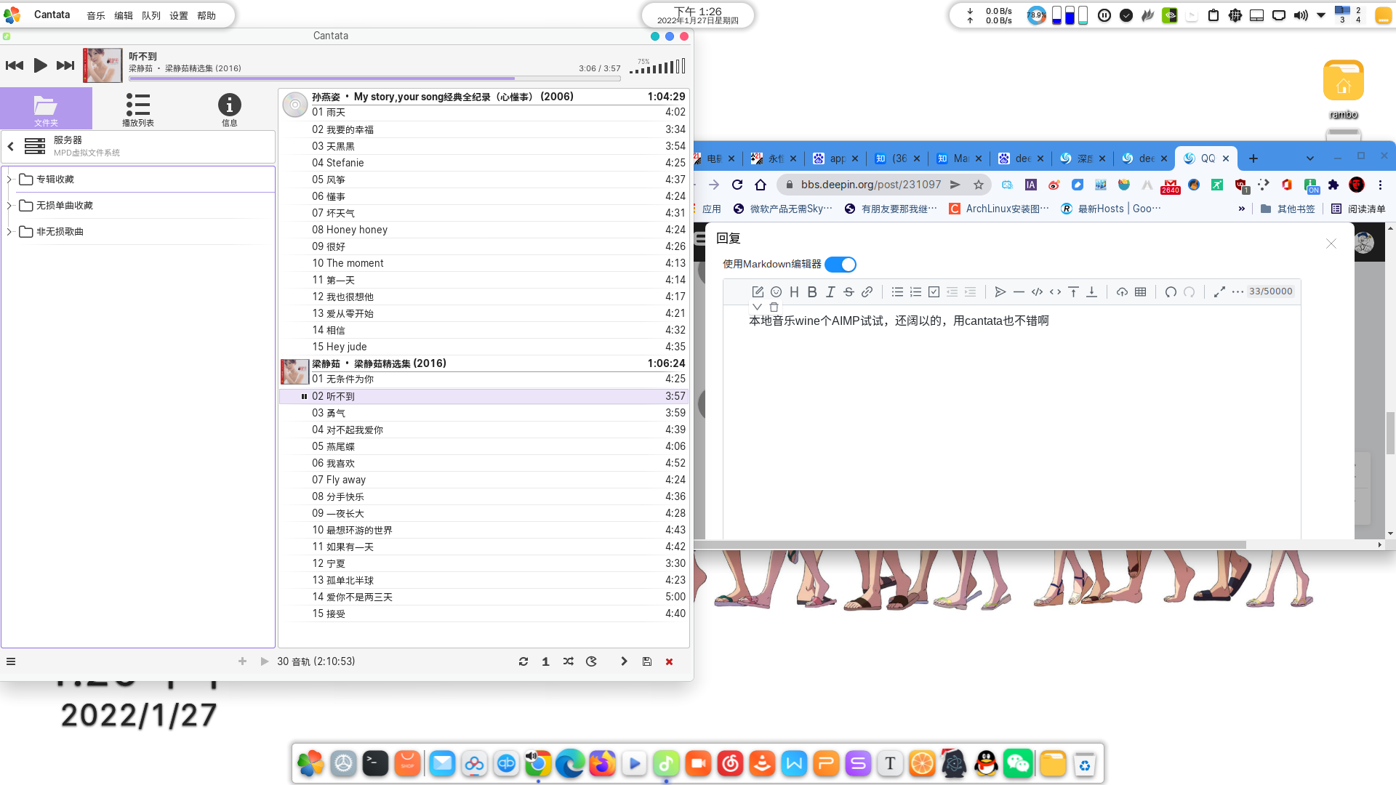This screenshot has width=1396, height=785.
Task: Save the current play queue
Action: [x=646, y=661]
